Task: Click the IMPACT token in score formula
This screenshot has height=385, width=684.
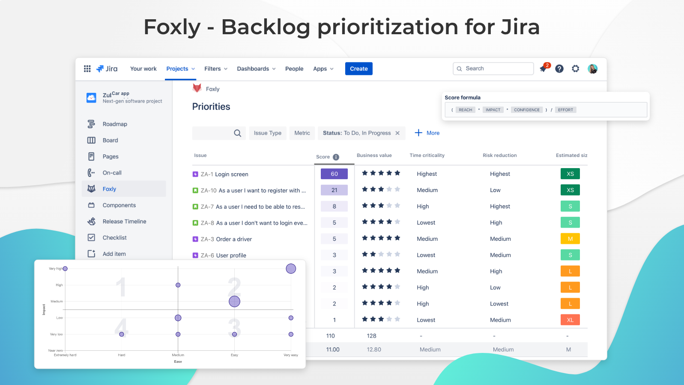Action: point(493,110)
